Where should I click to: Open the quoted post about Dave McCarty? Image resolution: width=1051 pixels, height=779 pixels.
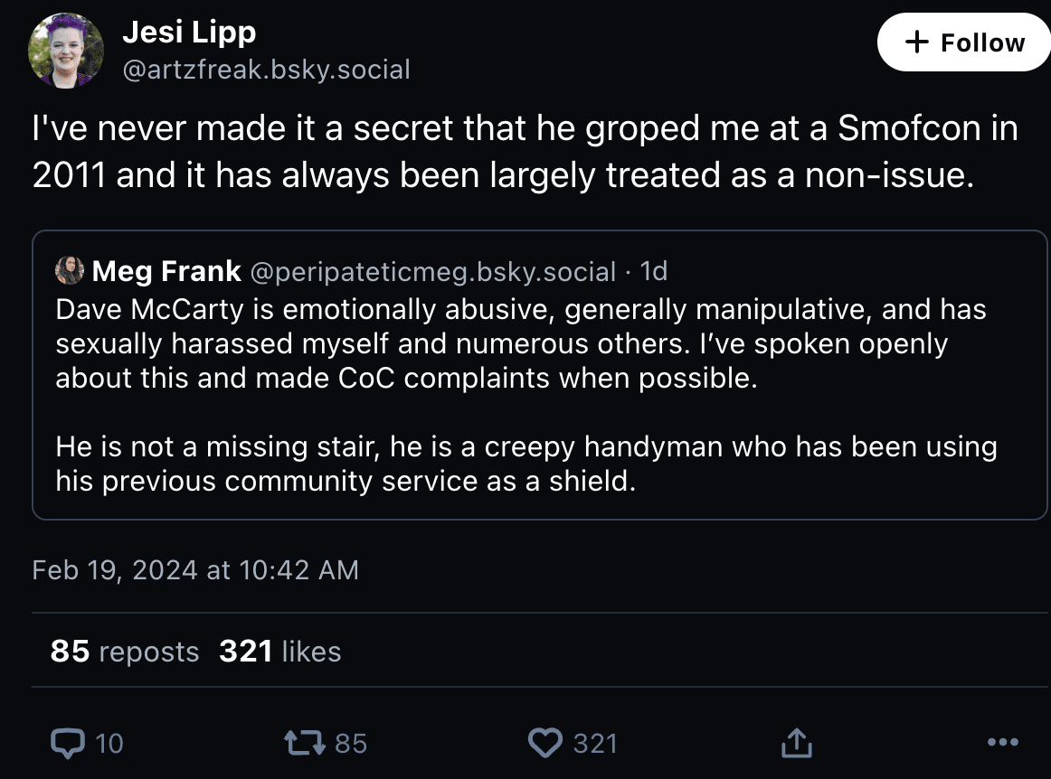click(539, 398)
